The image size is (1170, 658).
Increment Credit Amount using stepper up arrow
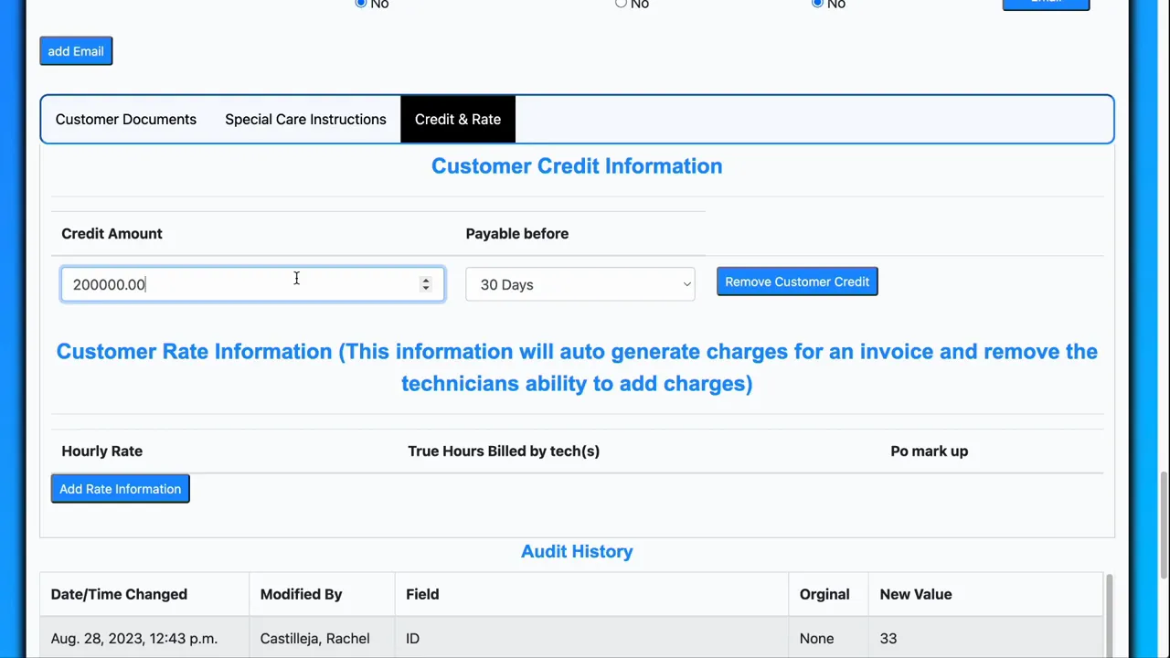point(425,280)
